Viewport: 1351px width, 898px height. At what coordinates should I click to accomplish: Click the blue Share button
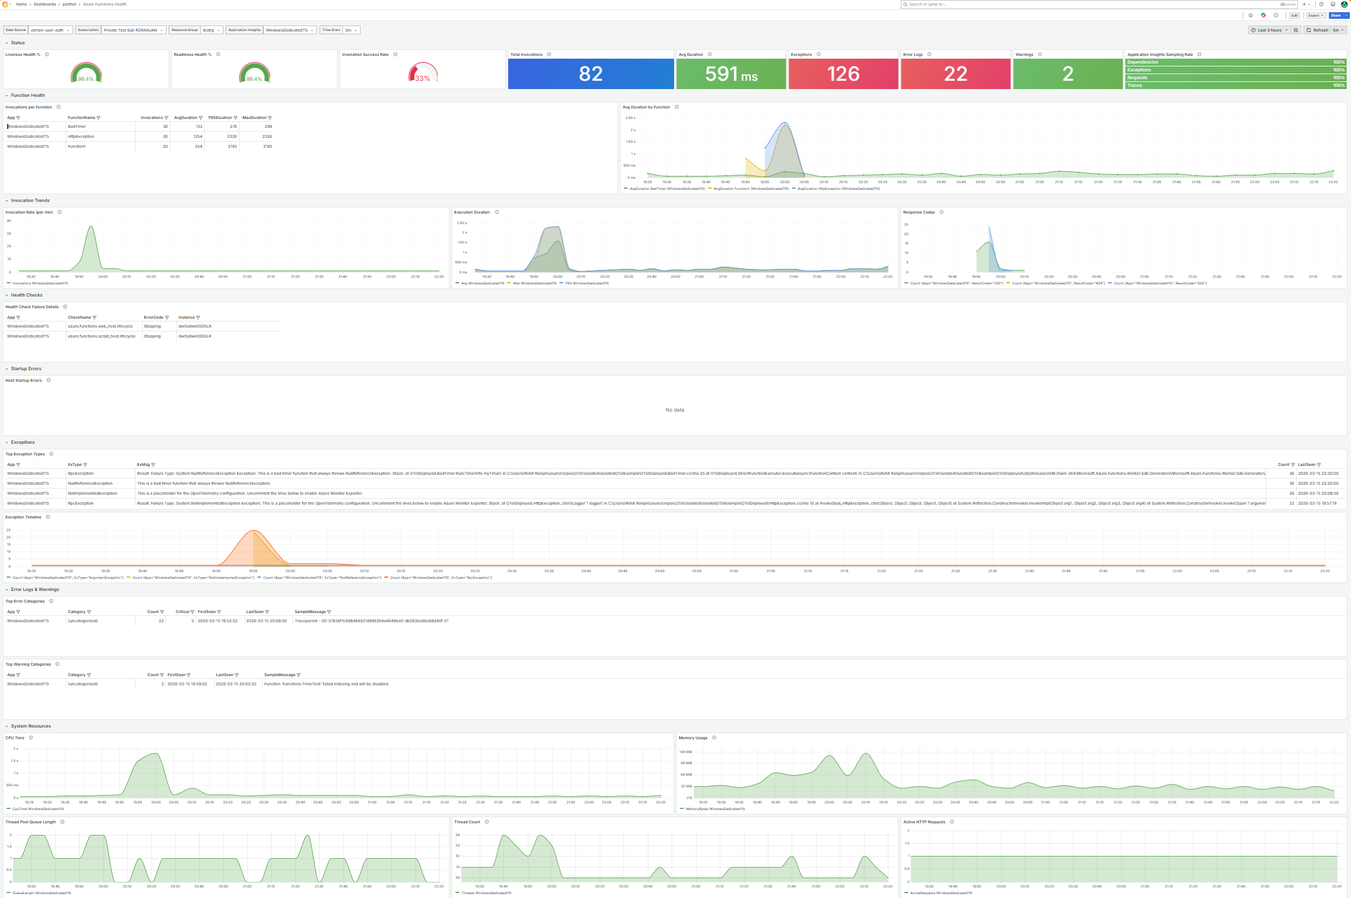(x=1336, y=15)
